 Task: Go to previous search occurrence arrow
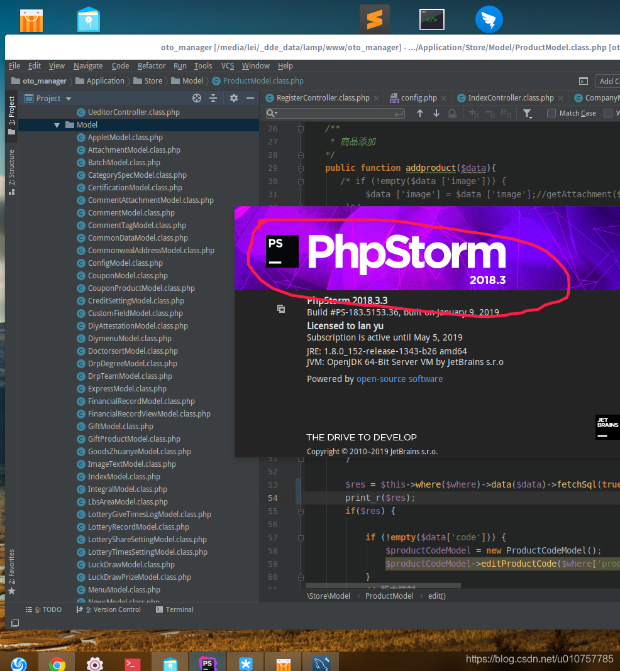[x=420, y=113]
